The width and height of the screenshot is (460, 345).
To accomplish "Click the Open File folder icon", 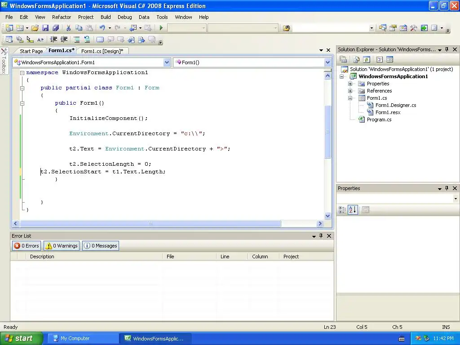I will tap(35, 28).
